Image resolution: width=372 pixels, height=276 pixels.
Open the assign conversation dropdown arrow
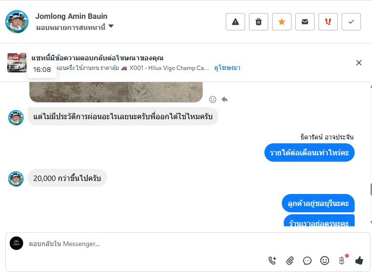point(111,27)
